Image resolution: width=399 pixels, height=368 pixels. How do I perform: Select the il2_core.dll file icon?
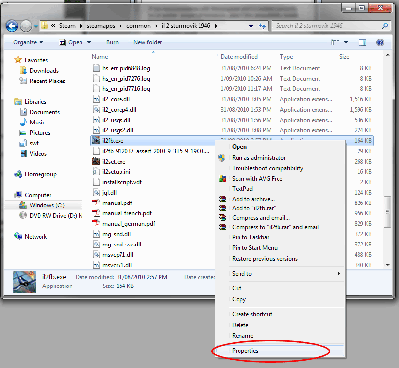pyautogui.click(x=96, y=99)
